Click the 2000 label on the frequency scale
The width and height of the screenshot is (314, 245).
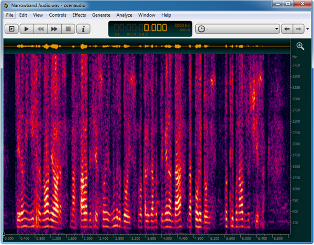(296, 144)
